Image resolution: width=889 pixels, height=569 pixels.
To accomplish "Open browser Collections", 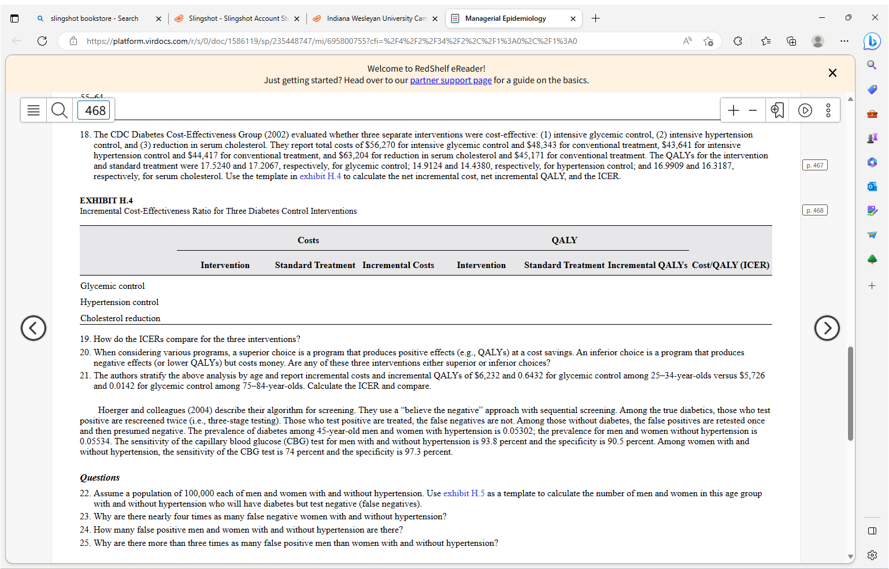I will point(791,41).
